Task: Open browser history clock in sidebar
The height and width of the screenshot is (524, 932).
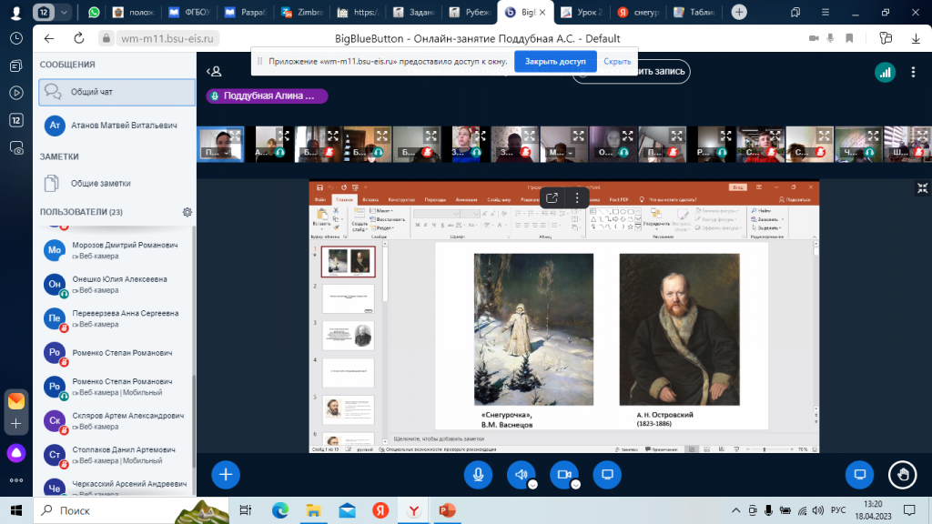Action: click(x=16, y=38)
